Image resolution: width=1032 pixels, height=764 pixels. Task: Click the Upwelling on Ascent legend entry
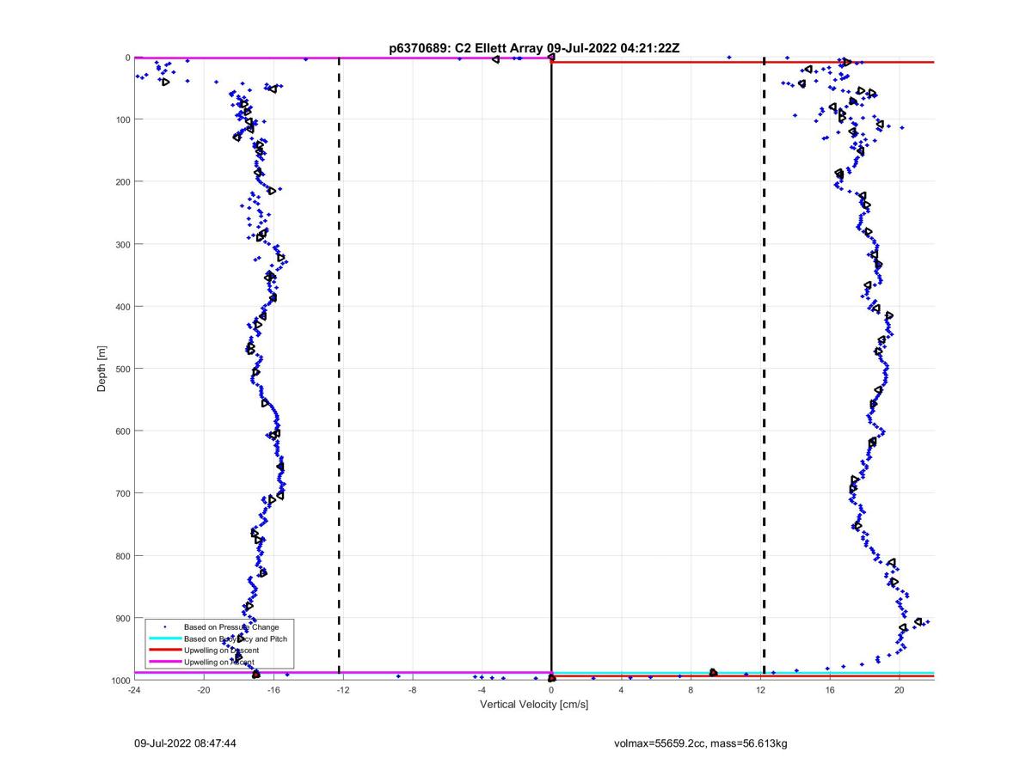[x=219, y=662]
